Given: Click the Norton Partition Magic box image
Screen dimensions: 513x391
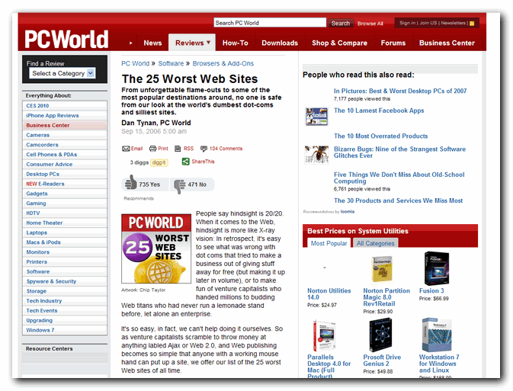Looking at the screenshot, I should [x=382, y=269].
